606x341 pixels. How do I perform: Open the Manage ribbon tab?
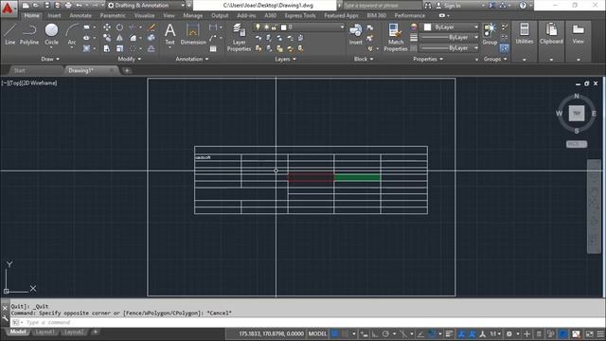tap(192, 15)
